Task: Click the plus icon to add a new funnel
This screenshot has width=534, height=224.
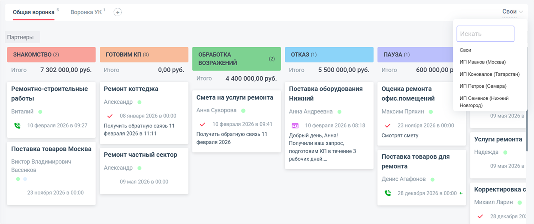Action: 117,12
